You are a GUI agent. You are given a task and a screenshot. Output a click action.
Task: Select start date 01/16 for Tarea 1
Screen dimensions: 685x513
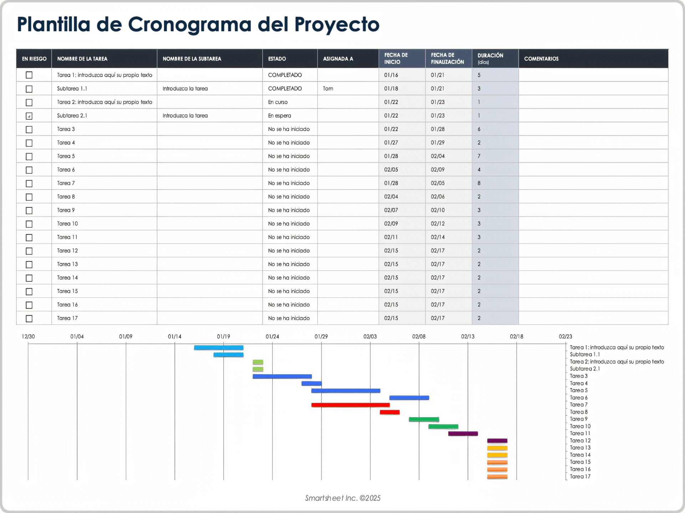402,75
